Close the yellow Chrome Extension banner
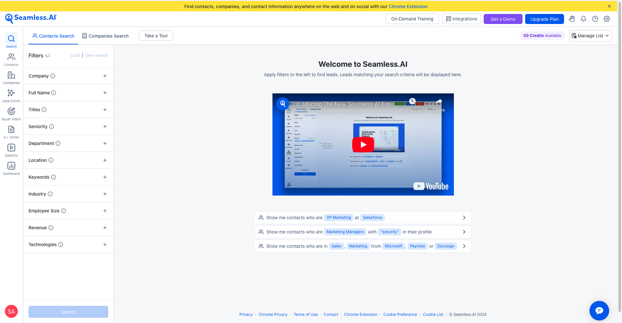This screenshot has width=622, height=323. (x=609, y=6)
